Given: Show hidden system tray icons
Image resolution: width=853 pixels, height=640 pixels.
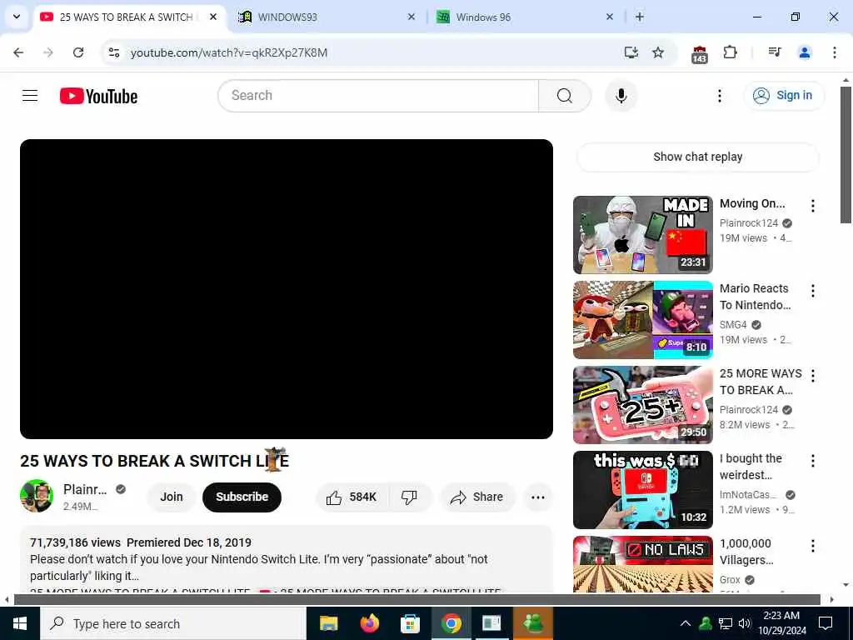Looking at the screenshot, I should point(686,623).
